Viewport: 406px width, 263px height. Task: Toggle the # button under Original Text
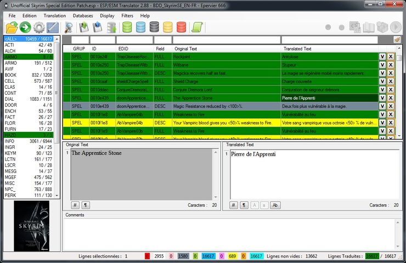tap(76, 205)
